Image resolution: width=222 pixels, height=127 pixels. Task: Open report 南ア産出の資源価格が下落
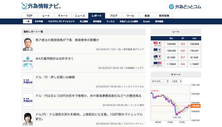[x=67, y=40]
